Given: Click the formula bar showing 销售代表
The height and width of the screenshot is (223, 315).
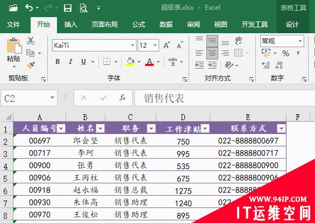Looking at the screenshot, I should (225, 98).
